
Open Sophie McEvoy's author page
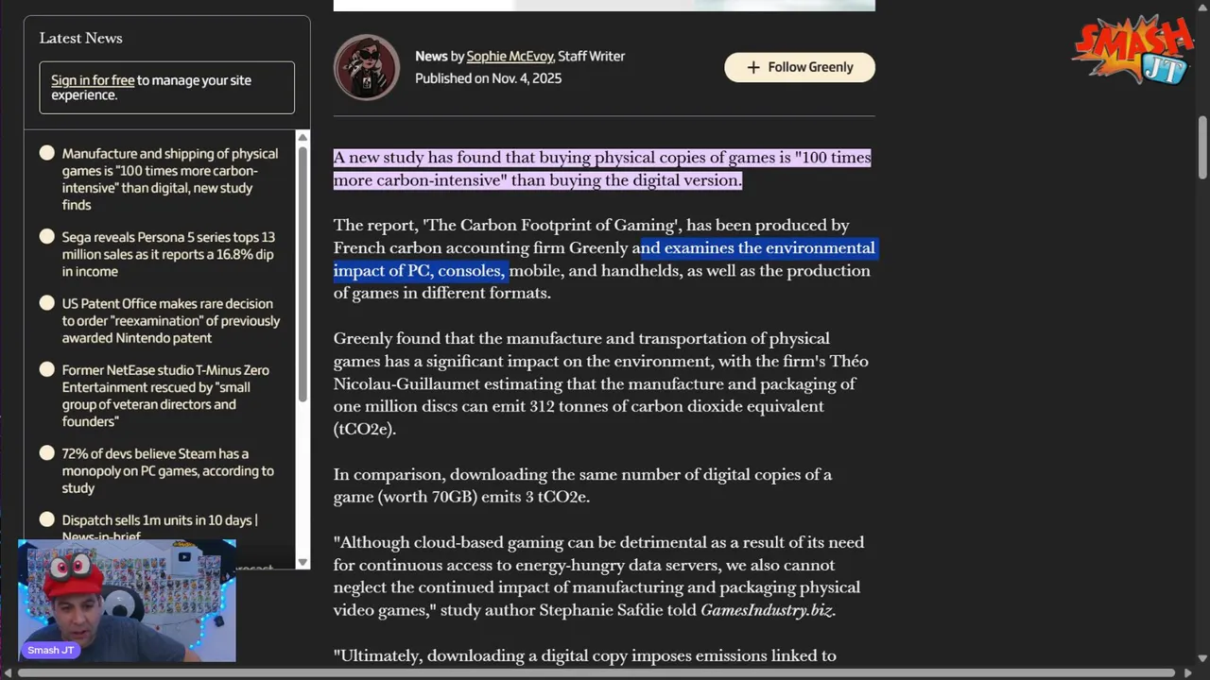(x=510, y=57)
